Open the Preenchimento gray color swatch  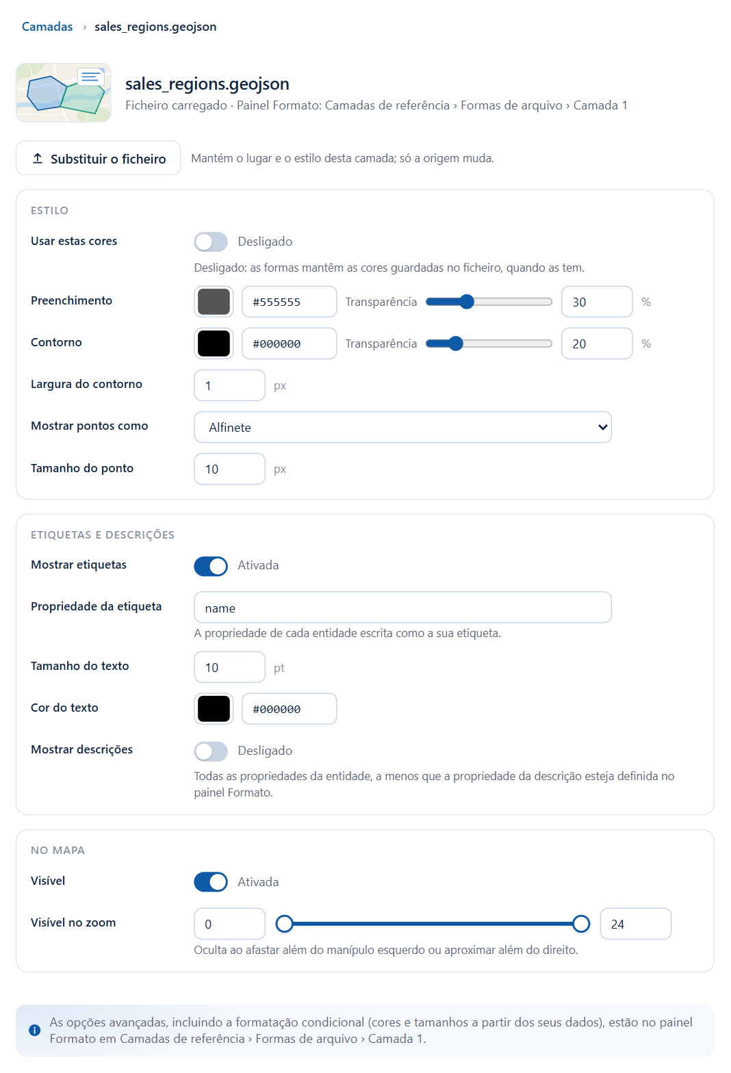[x=214, y=302]
